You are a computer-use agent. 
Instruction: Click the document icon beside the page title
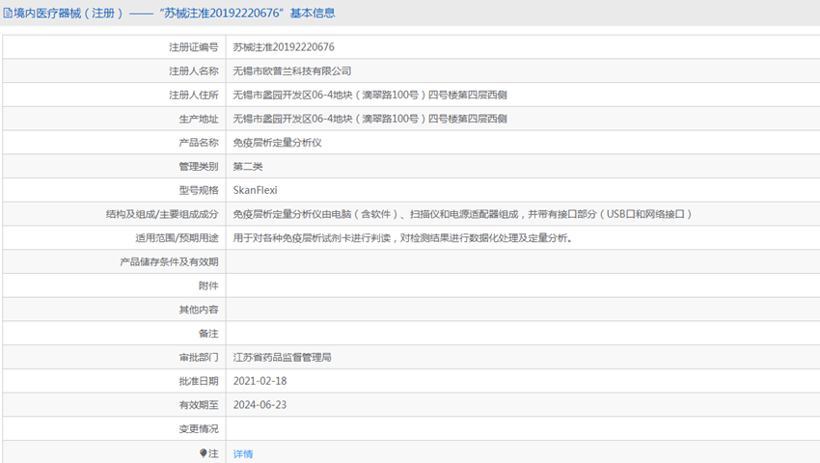8,14
